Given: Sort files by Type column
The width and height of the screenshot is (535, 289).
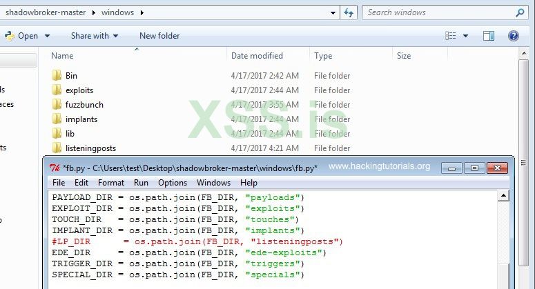Looking at the screenshot, I should coord(323,56).
